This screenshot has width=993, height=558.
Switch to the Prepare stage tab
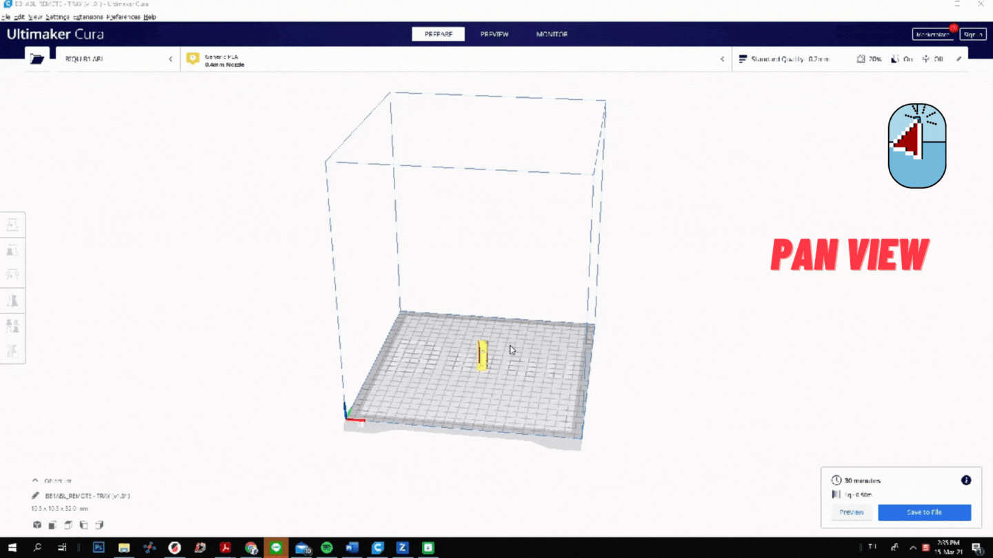438,34
